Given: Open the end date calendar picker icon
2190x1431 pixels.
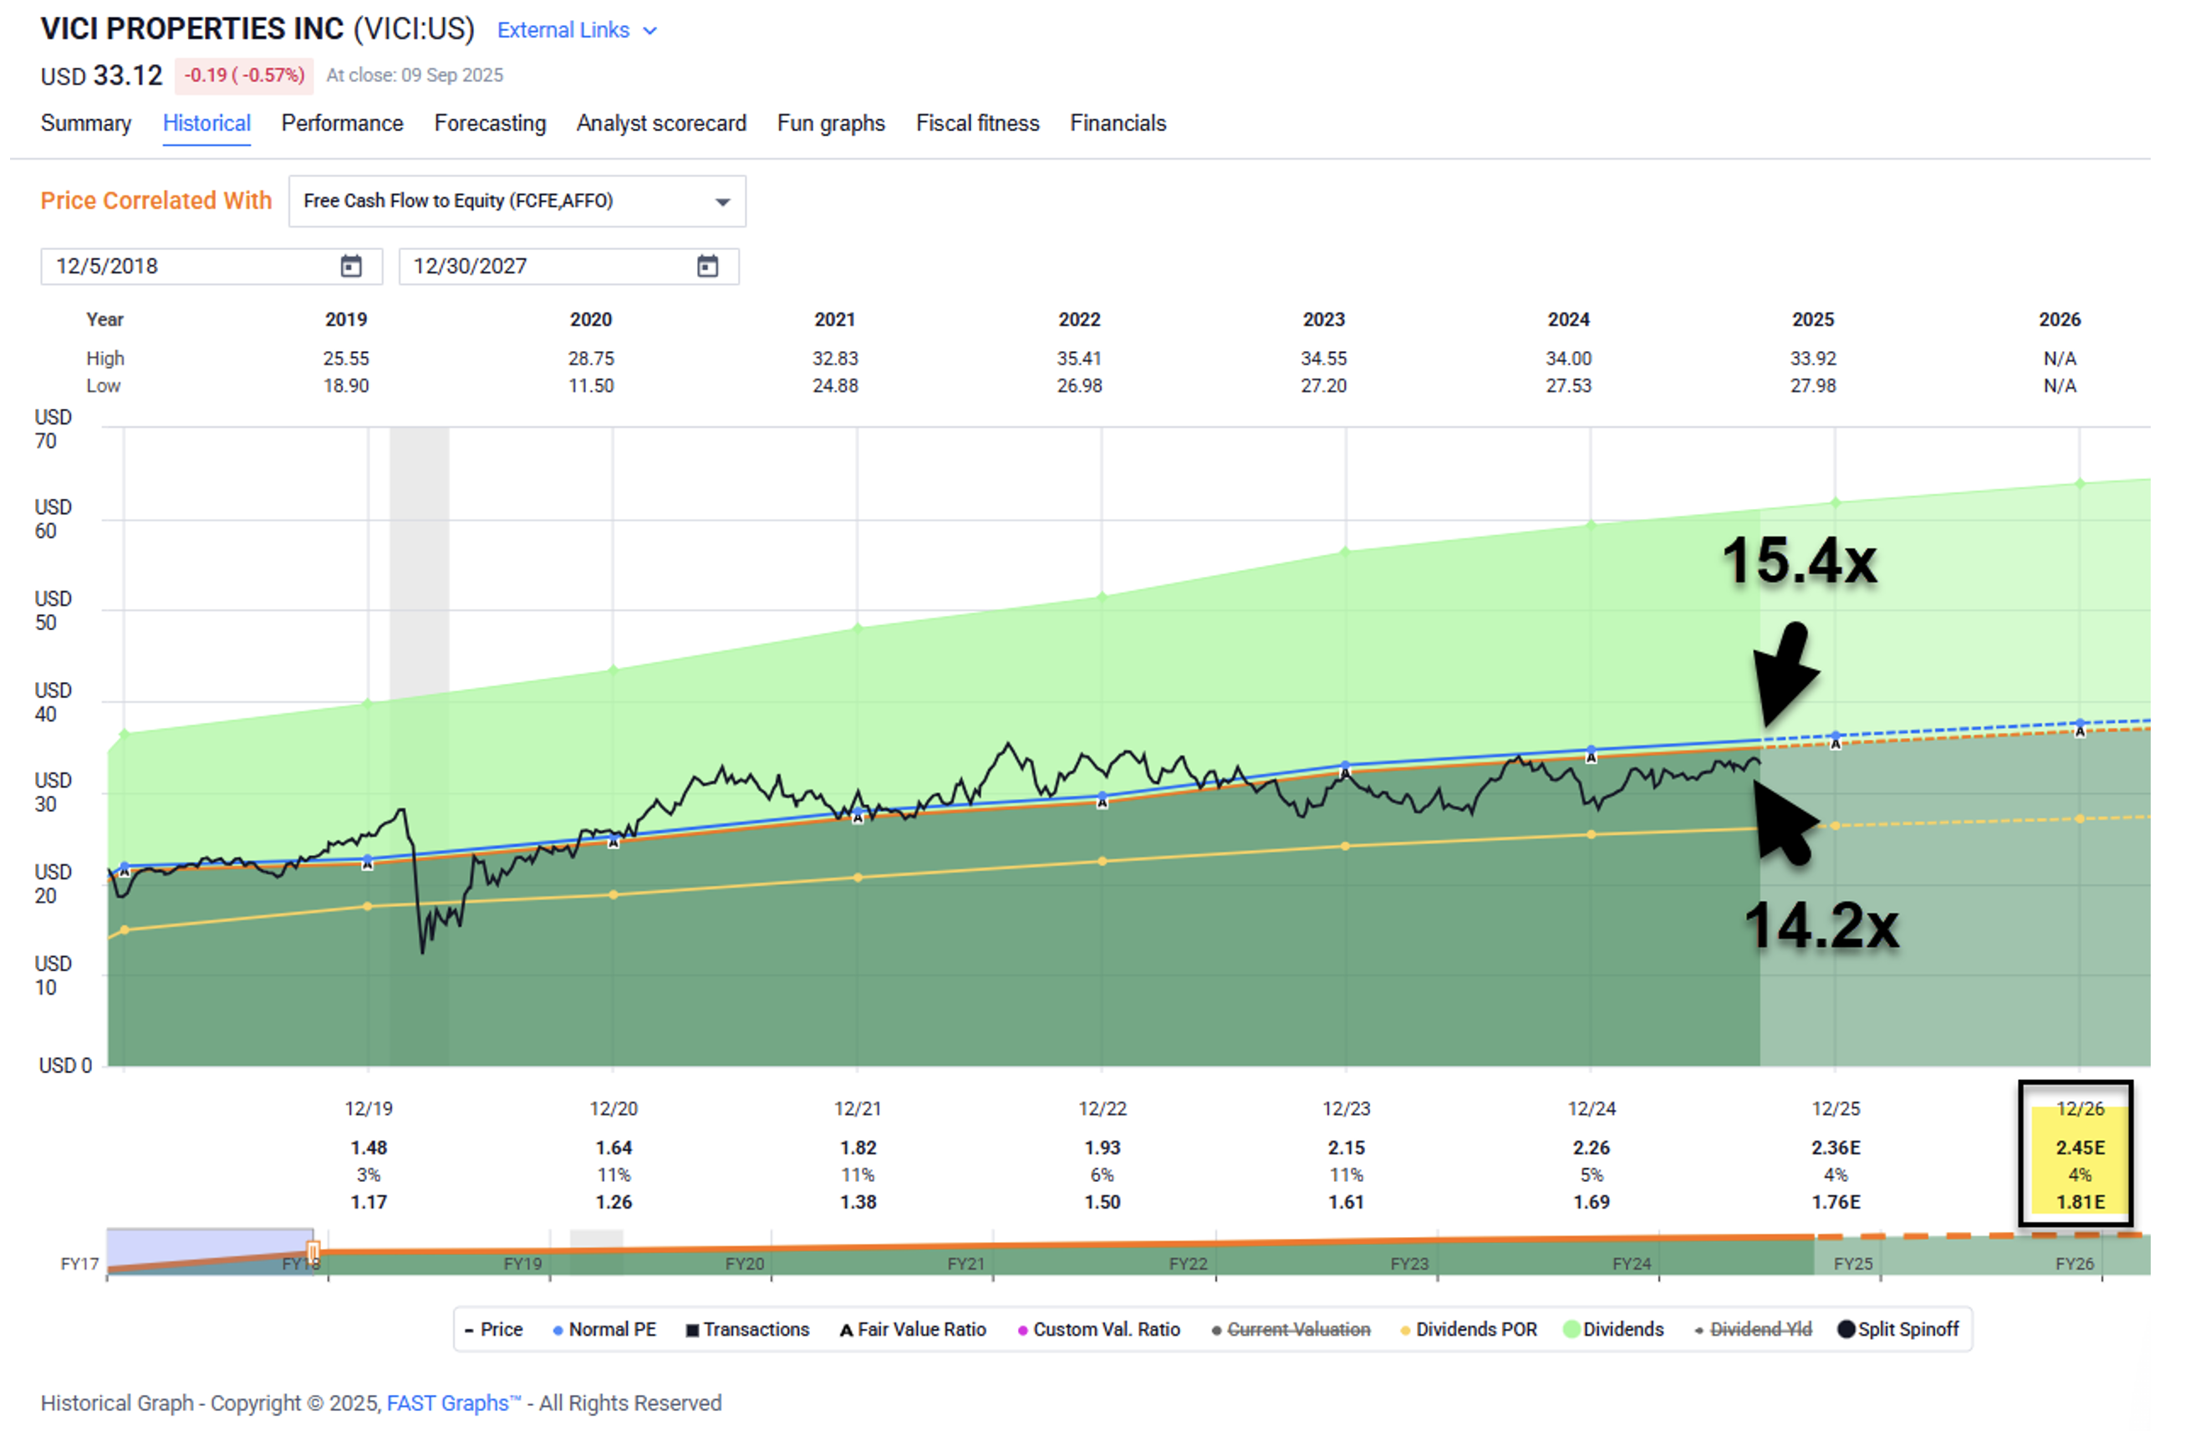Looking at the screenshot, I should 709,267.
